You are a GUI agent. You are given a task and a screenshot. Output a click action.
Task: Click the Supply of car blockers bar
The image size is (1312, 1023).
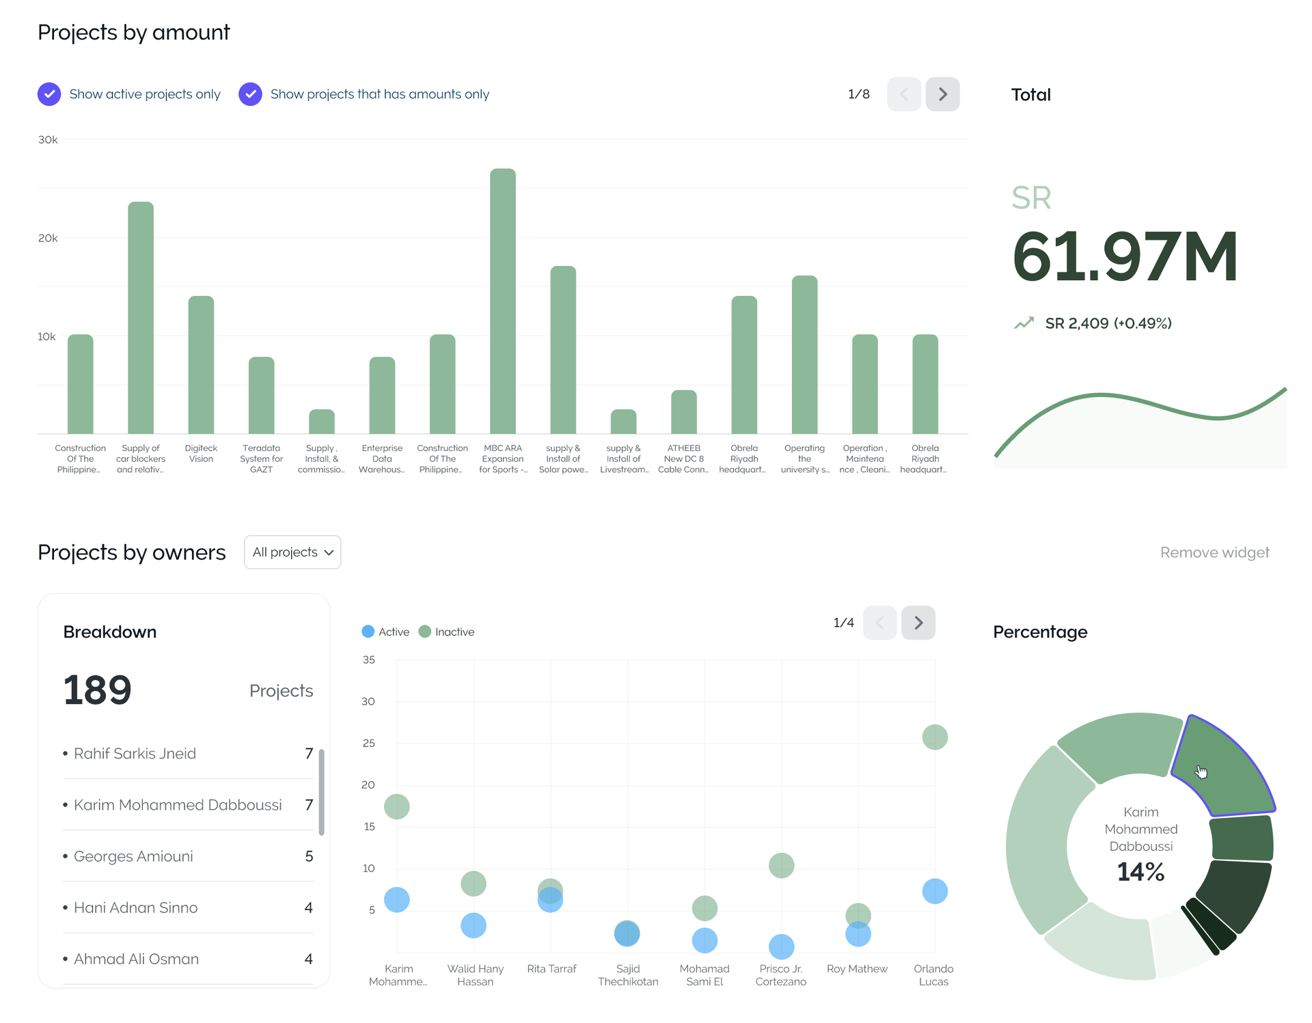point(141,318)
